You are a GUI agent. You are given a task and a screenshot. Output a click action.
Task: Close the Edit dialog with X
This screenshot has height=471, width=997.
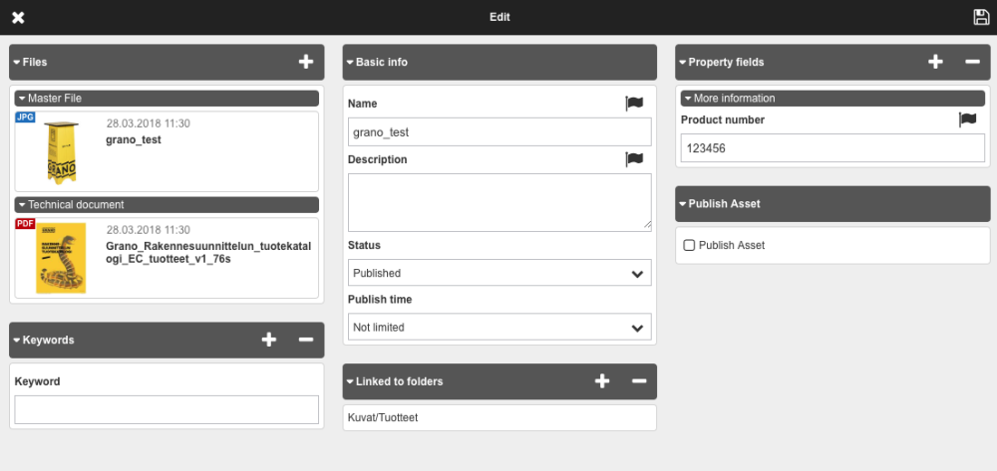18,18
